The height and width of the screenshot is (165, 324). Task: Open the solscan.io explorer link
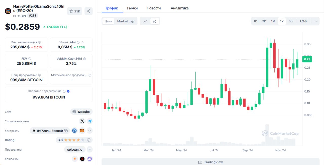75,149
